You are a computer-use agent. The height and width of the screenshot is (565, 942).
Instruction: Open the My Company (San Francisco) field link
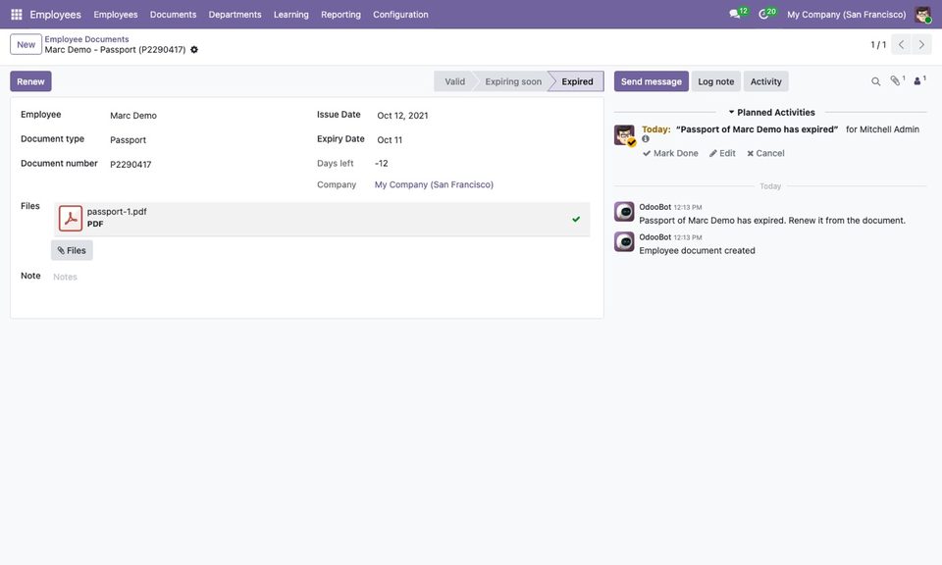[434, 185]
